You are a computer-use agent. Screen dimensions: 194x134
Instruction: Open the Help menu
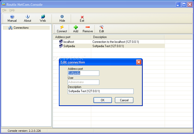point(12,10)
